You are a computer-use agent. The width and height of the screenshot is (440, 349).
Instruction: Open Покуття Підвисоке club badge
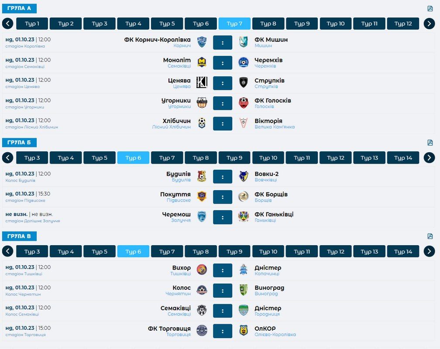[202, 197]
